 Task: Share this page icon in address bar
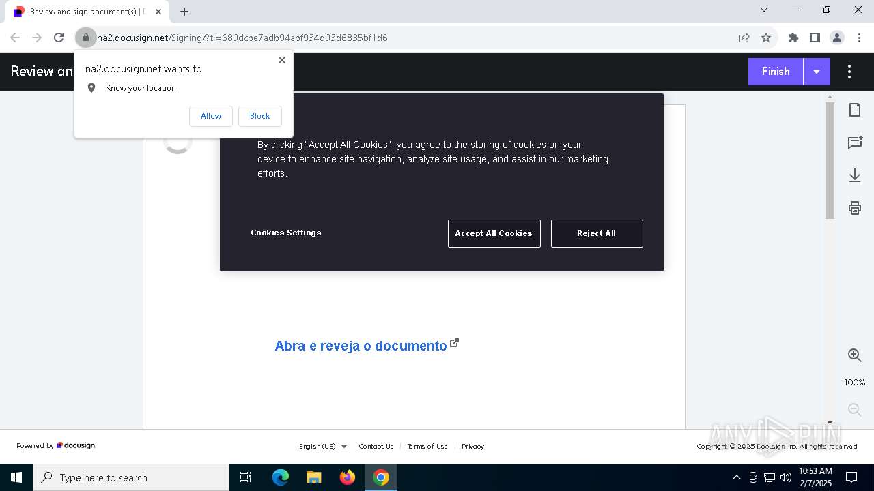(744, 38)
